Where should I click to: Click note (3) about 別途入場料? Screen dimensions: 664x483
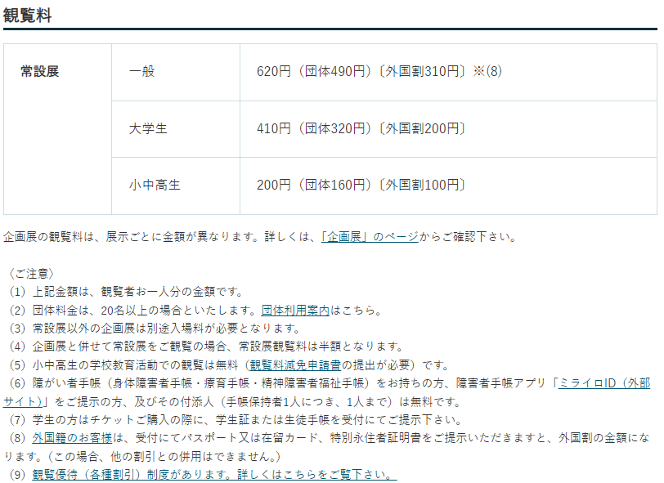(155, 328)
